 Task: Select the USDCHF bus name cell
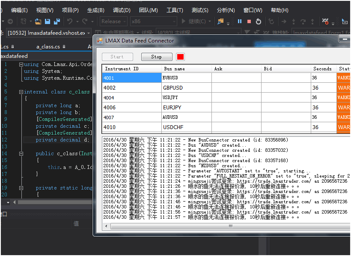(187, 127)
